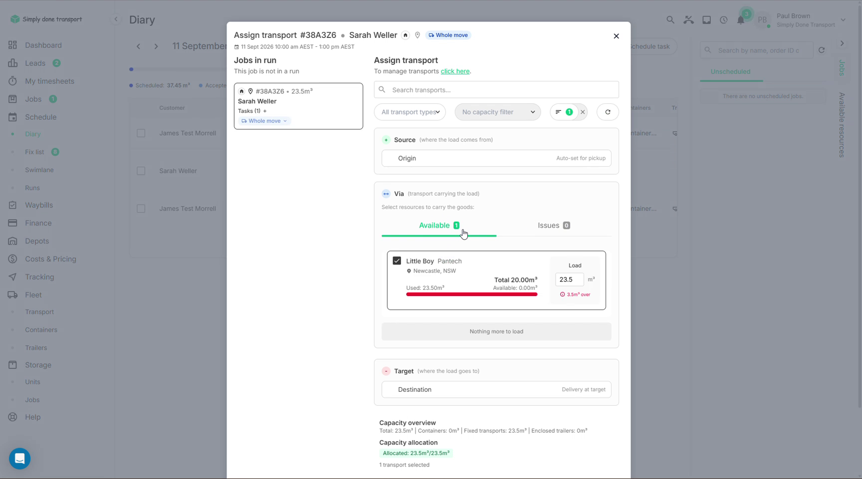Click the Nothing more to load button
The height and width of the screenshot is (479, 862).
[496, 331]
